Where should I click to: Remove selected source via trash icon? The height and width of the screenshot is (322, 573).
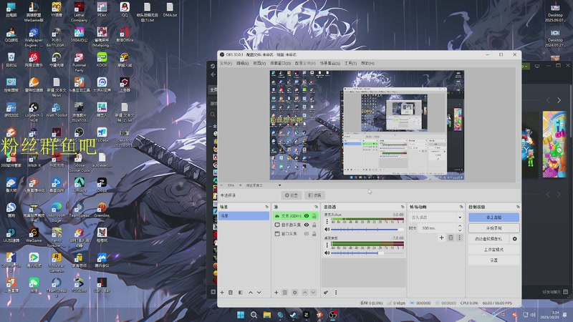285,293
